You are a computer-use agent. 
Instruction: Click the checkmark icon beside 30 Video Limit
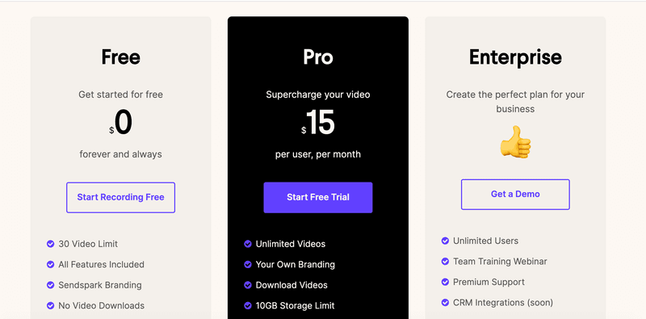pos(50,244)
